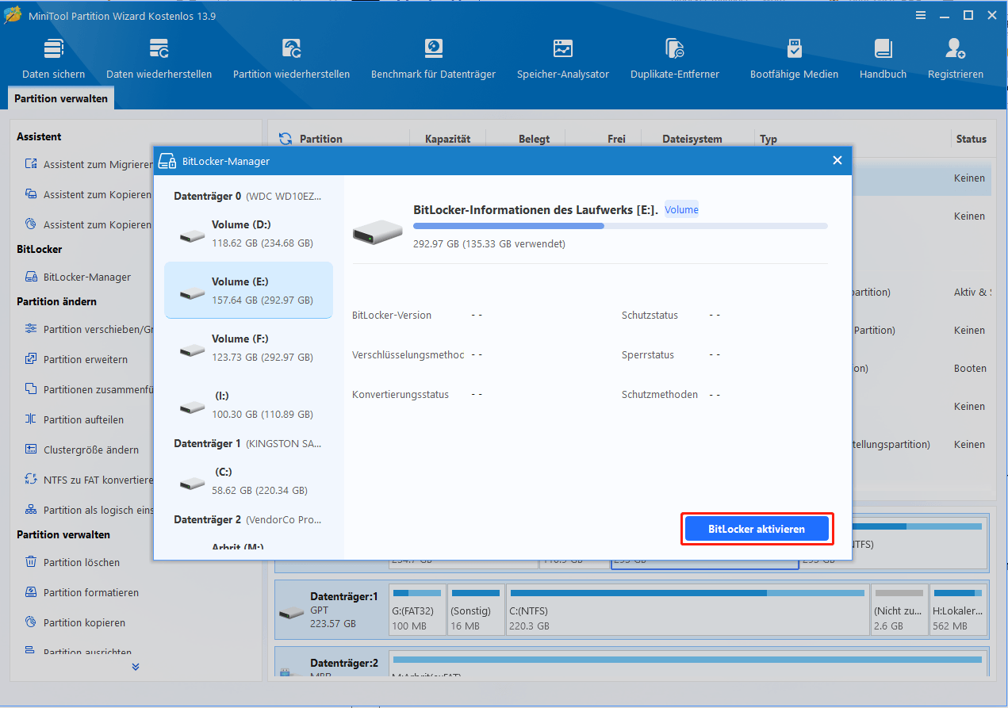Select drive (I:) in BitLocker list
This screenshot has width=1008, height=708.
coord(248,404)
